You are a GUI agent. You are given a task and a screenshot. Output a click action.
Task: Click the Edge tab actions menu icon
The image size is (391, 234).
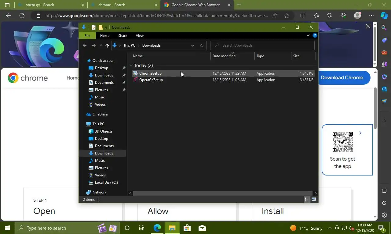pos(7,5)
